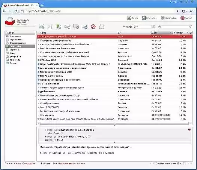This screenshot has width=197, height=170.
Task: Open preview message in new window icon
Action: click(x=189, y=130)
